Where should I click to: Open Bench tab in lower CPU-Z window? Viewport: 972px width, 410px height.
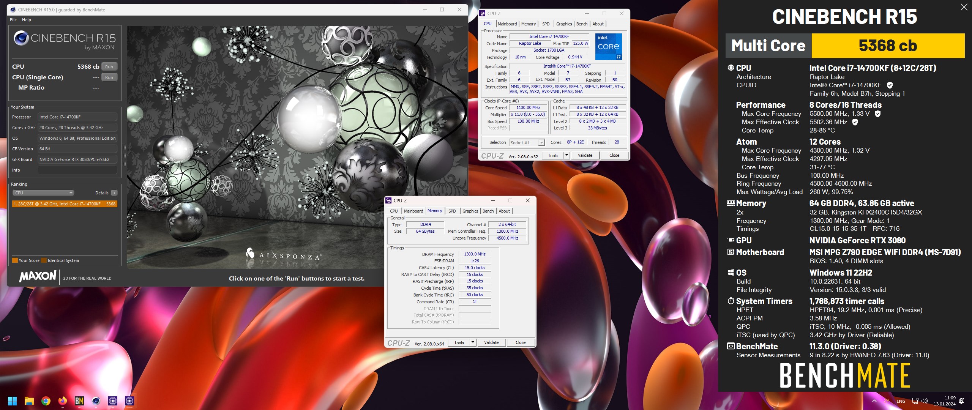[488, 211]
